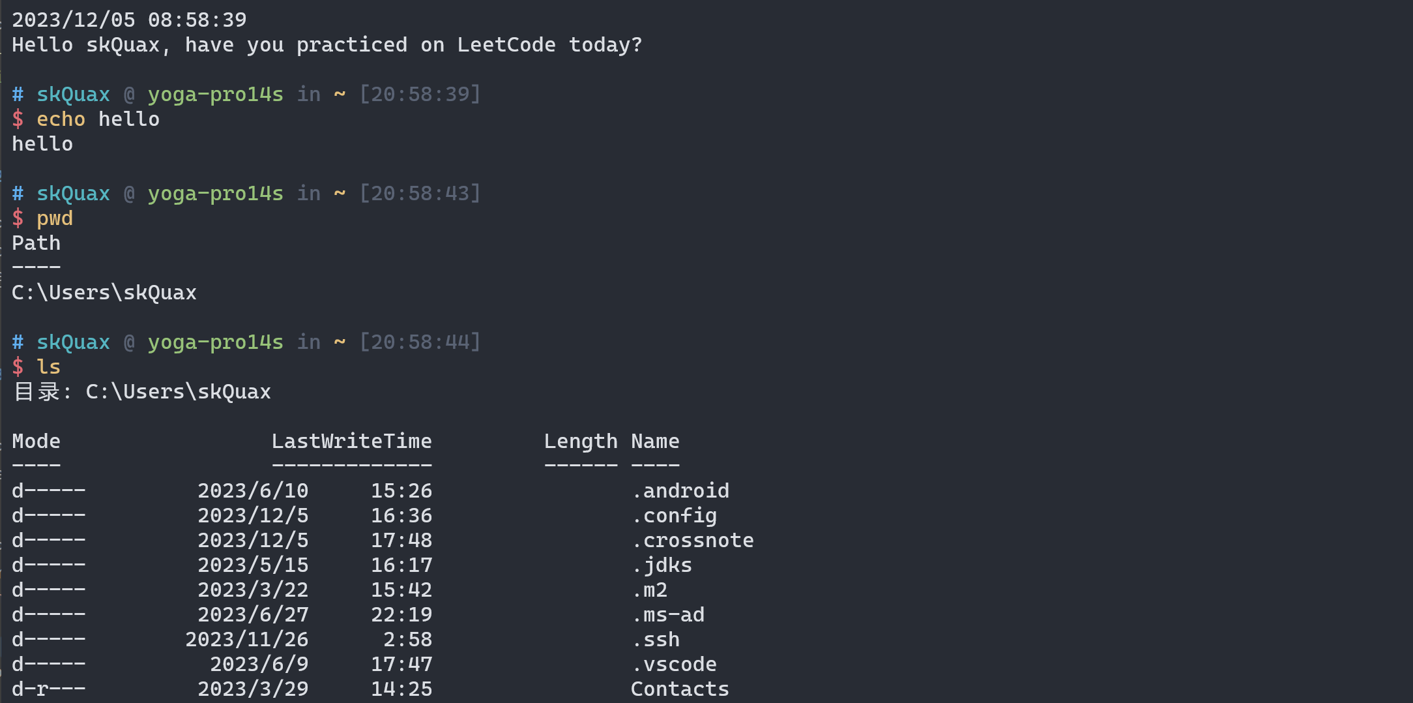Image resolution: width=1413 pixels, height=703 pixels.
Task: Click the C:\Users\skQuax path under Path
Action: pos(104,292)
